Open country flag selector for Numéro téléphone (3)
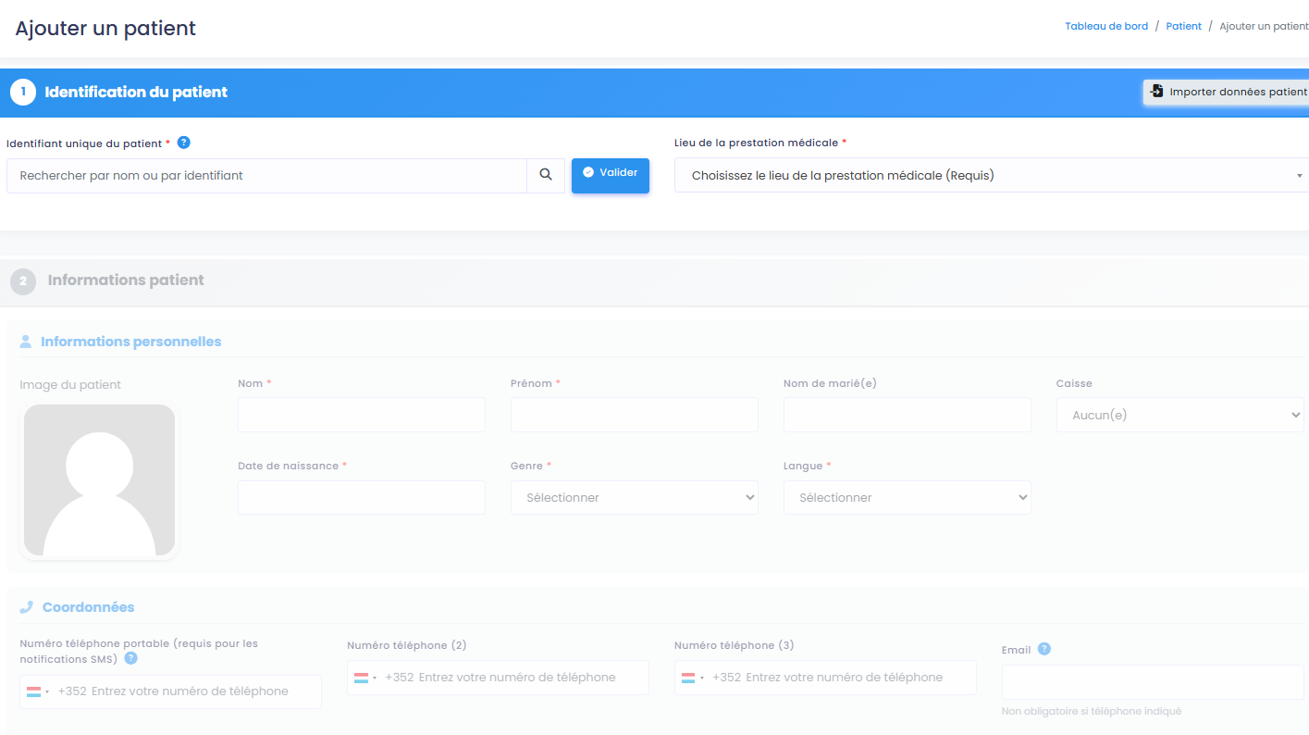This screenshot has width=1309, height=735. click(x=693, y=678)
